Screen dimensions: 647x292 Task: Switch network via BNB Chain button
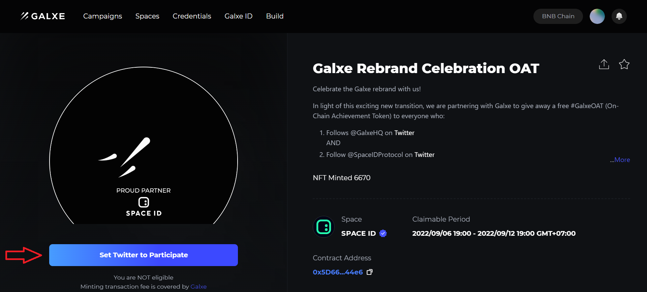tap(558, 16)
